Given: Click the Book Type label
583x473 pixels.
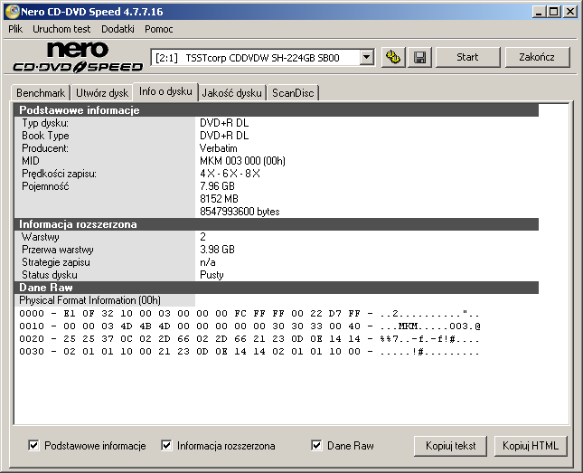Looking at the screenshot, I should [45, 136].
